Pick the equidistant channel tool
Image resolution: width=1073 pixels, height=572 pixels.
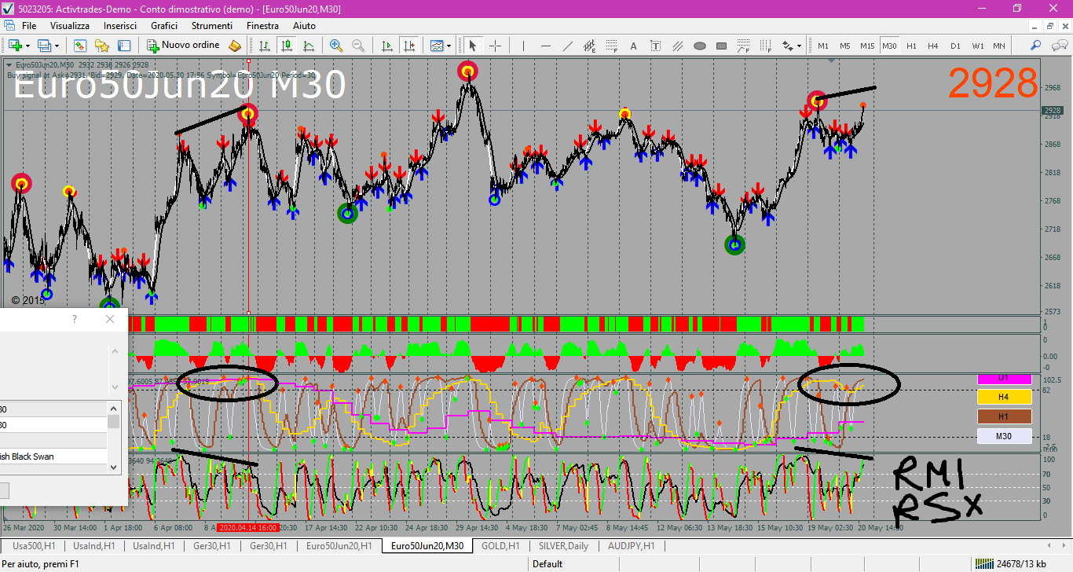click(x=589, y=46)
